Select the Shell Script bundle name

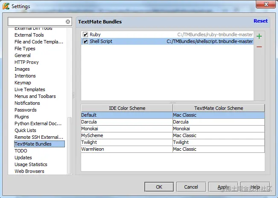[101, 41]
